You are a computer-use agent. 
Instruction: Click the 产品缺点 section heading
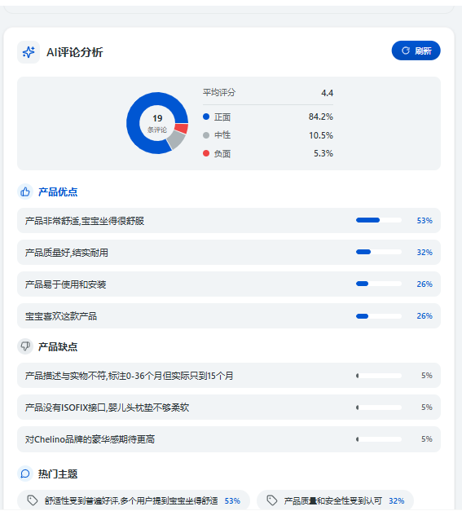pos(58,346)
